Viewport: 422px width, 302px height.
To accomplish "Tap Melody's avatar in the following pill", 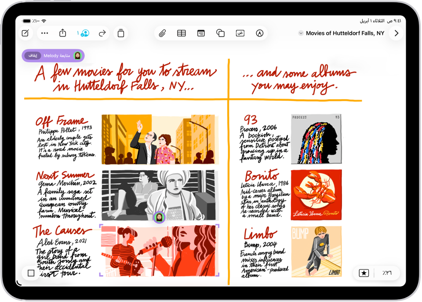I will coord(77,56).
